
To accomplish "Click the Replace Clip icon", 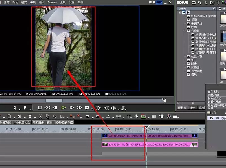I will click(x=62, y=116).
